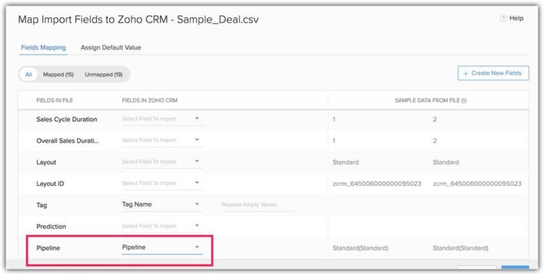Open the Tag Name mapping dropdown
The image size is (544, 275).
pos(162,204)
